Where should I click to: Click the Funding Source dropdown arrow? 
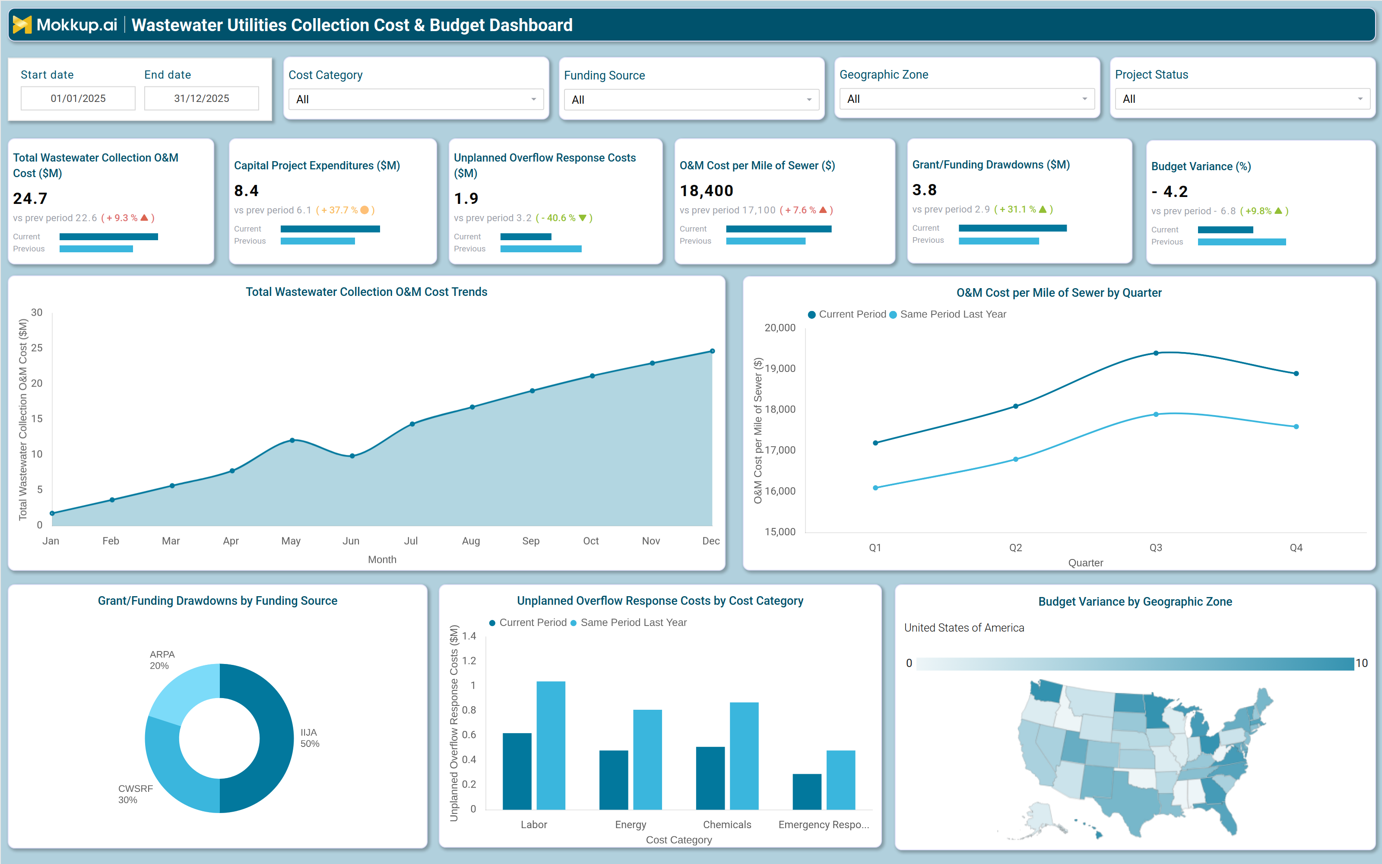click(809, 100)
